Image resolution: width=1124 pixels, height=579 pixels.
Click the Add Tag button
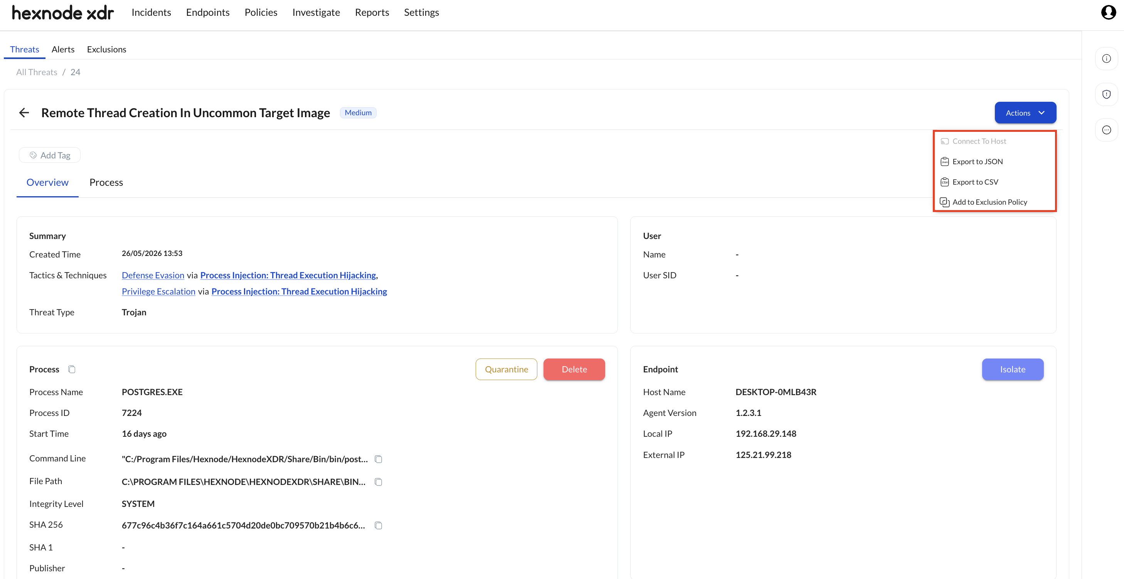coord(50,155)
